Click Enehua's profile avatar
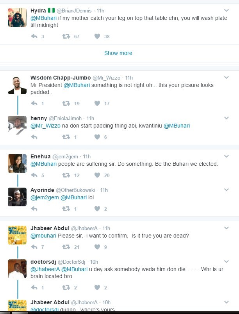239x314 pixels. [17, 163]
